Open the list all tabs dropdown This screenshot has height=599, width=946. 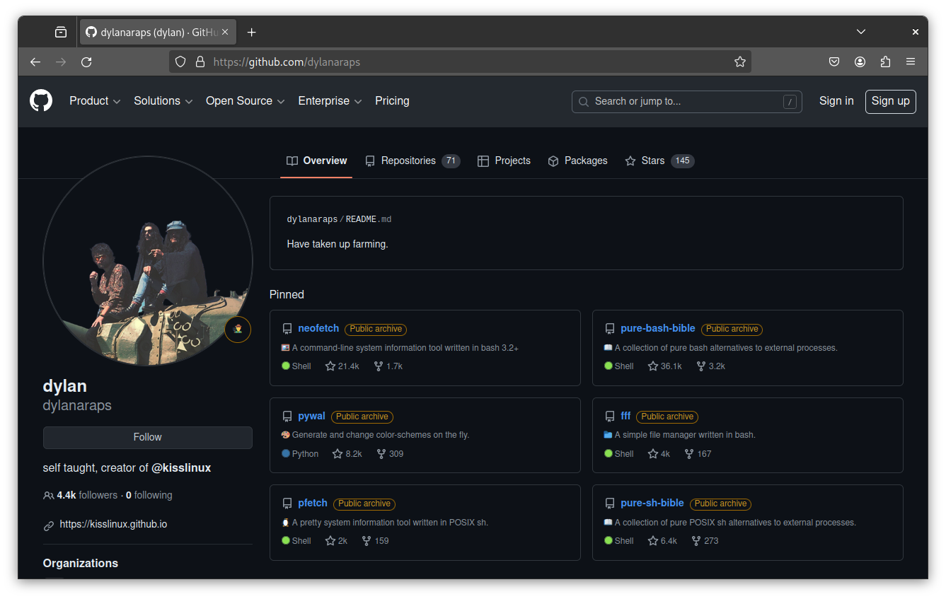(861, 32)
